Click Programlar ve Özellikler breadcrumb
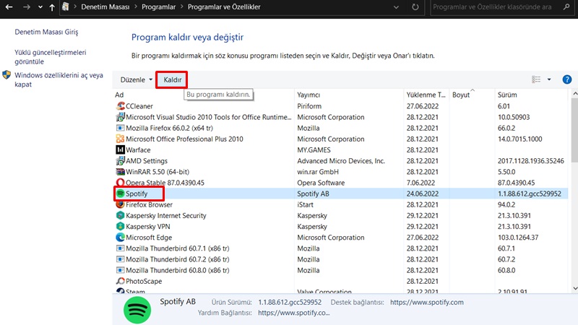 pyautogui.click(x=224, y=7)
